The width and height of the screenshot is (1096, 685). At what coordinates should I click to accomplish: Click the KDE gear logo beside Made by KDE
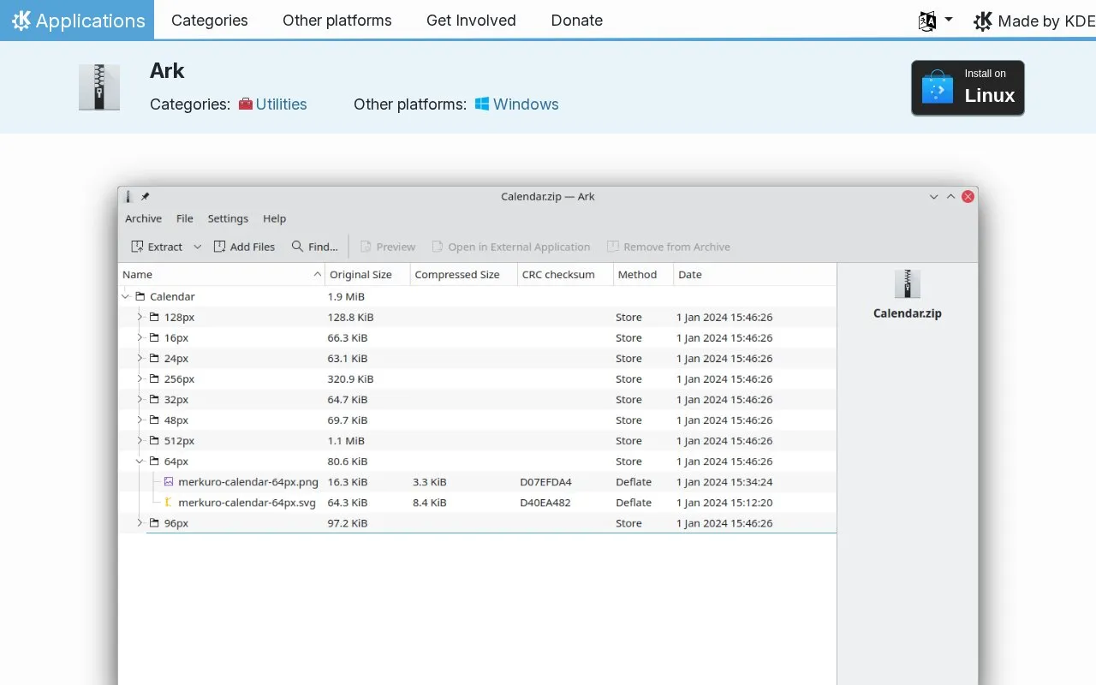pyautogui.click(x=983, y=21)
